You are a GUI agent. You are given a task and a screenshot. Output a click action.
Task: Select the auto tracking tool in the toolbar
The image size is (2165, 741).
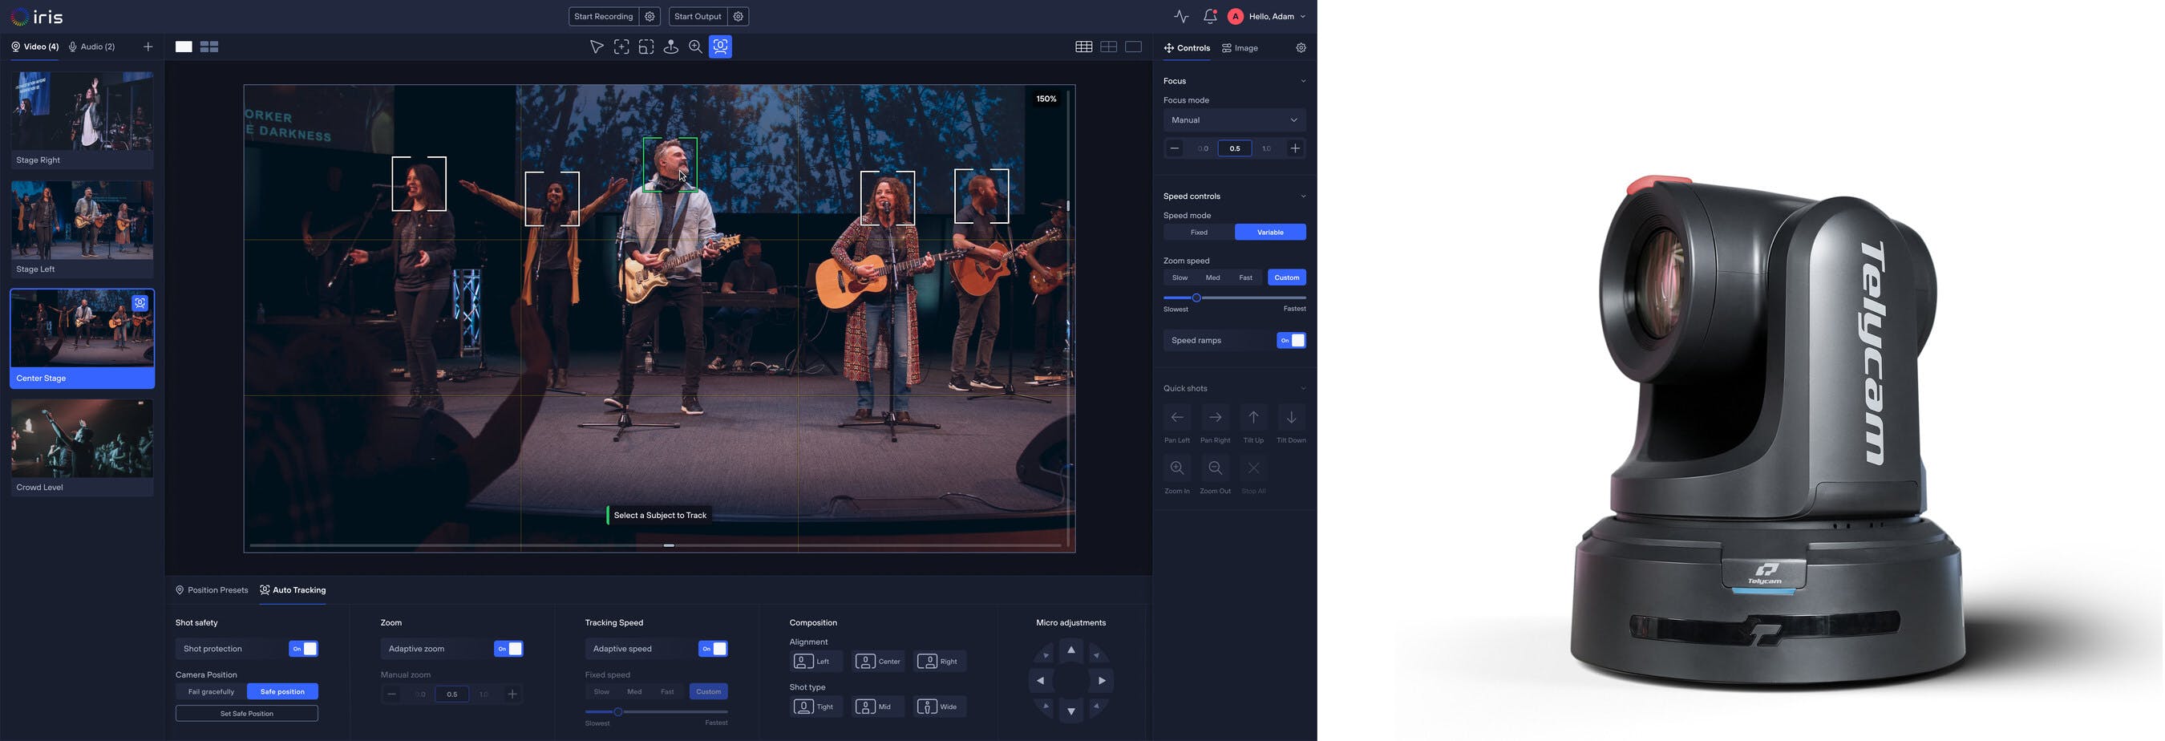720,47
